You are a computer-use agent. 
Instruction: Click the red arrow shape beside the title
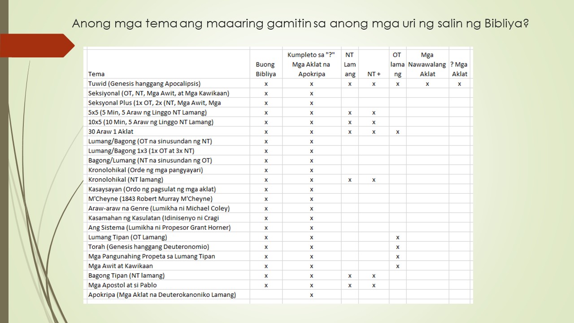(36, 45)
